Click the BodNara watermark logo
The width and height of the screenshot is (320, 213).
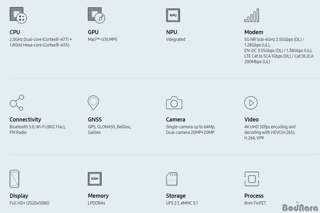coord(300,207)
